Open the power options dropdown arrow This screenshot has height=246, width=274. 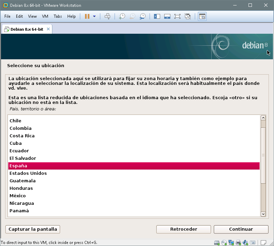pyautogui.click(x=94, y=16)
